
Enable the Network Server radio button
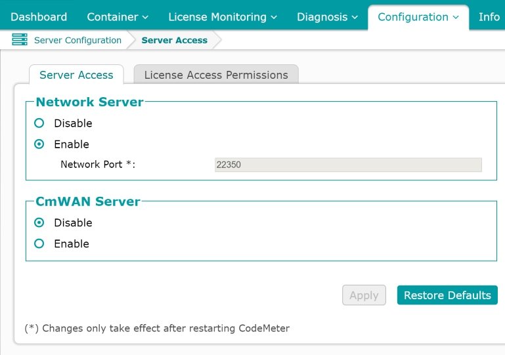[39, 144]
